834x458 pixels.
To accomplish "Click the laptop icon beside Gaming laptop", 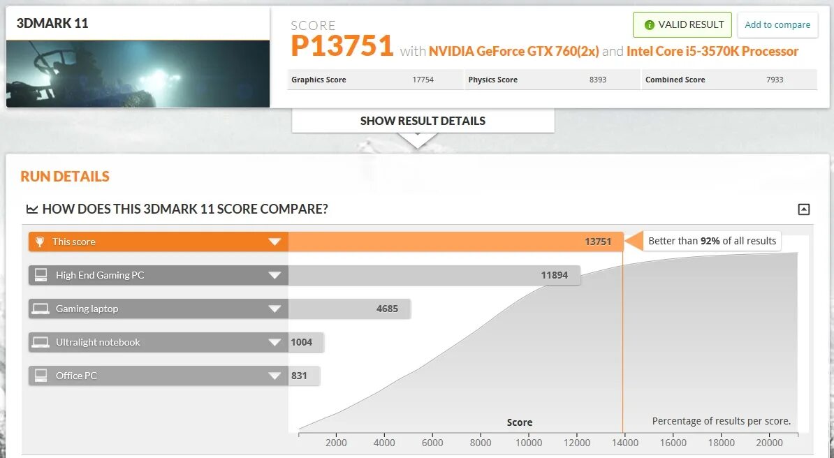I will click(x=41, y=308).
